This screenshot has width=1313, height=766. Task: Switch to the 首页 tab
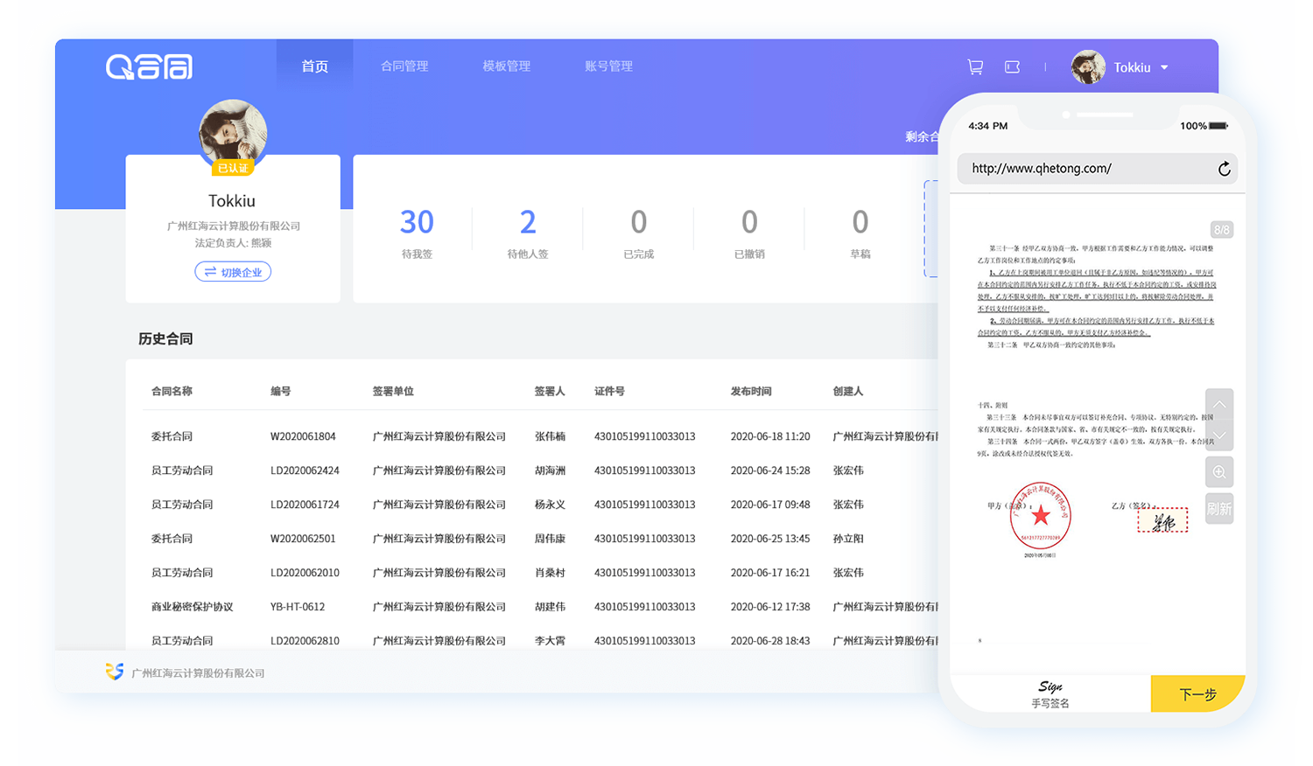click(x=315, y=66)
